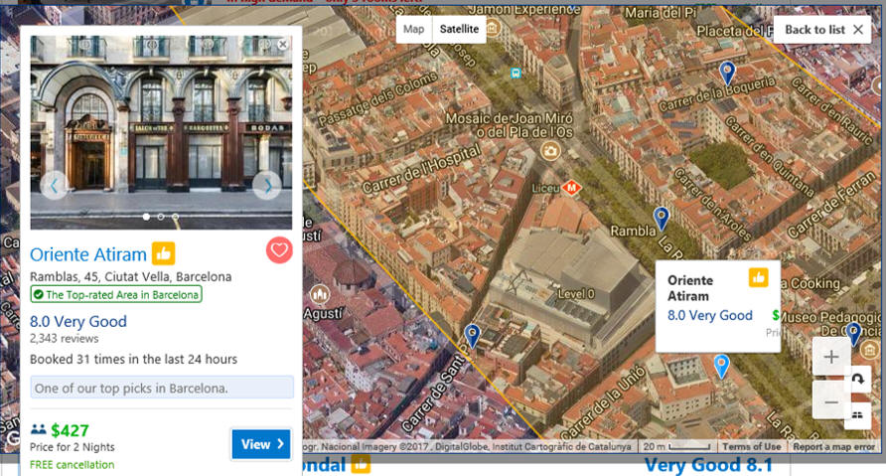Viewport: 886px width, 476px height.
Task: Click thumbs-up badge in map popup
Action: pos(758,277)
